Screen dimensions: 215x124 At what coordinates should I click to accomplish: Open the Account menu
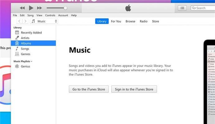pos(63,15)
